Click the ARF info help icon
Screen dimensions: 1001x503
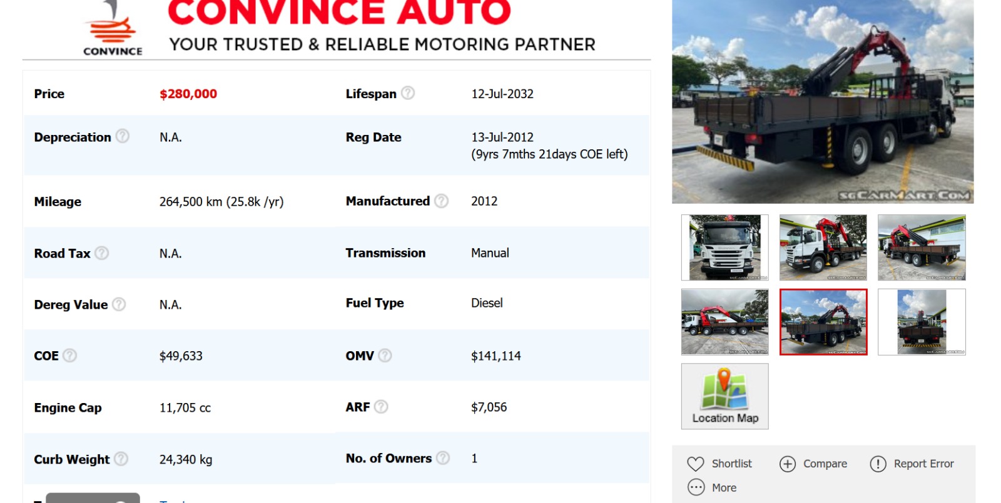click(x=381, y=407)
